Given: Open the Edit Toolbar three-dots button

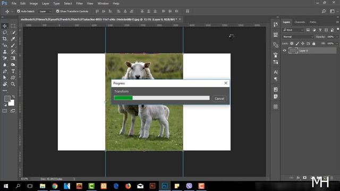Looking at the screenshot, I should 5,91.
